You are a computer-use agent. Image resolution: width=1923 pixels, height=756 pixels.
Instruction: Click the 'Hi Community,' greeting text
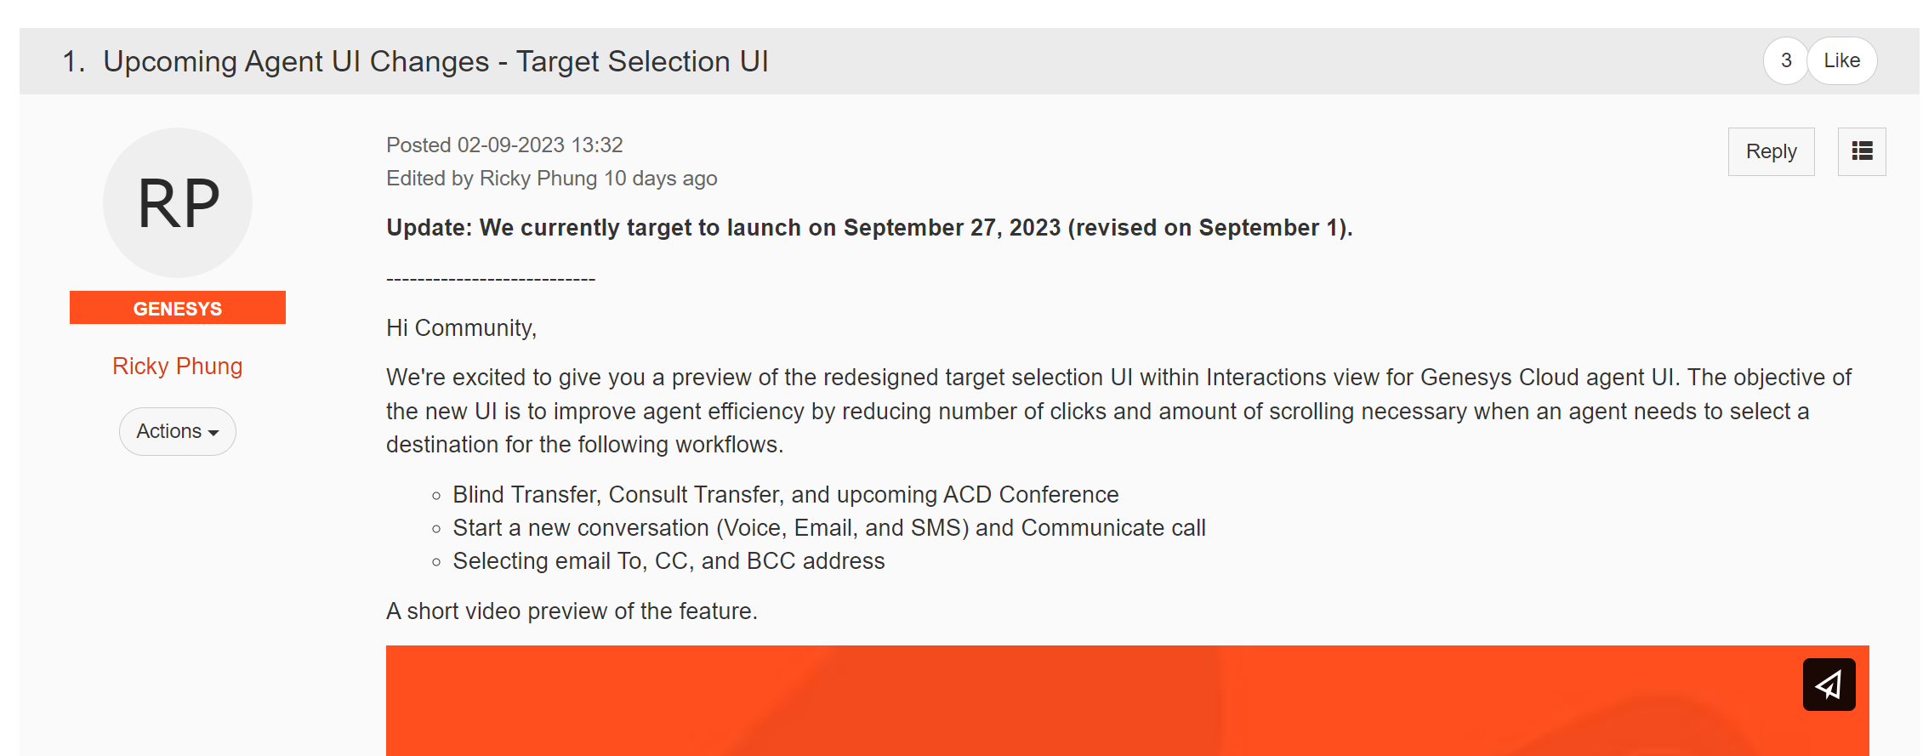pos(461,327)
